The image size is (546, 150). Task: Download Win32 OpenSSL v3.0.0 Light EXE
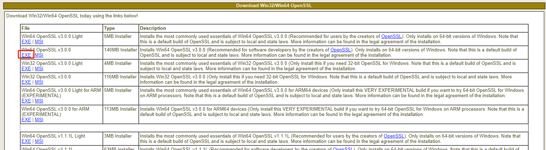click(x=26, y=69)
